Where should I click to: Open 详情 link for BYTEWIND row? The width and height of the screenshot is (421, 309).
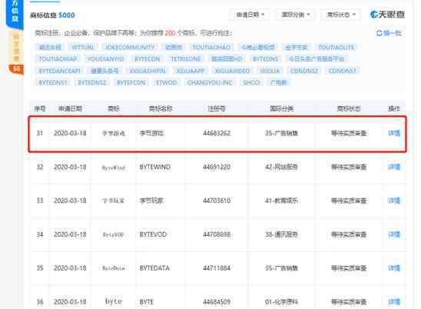click(x=394, y=167)
